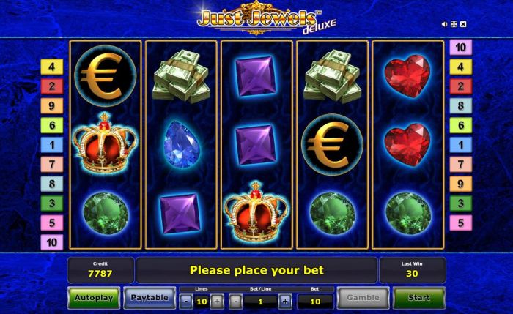Close the game with X icon
Viewport: 513px width, 314px height.
(x=463, y=24)
